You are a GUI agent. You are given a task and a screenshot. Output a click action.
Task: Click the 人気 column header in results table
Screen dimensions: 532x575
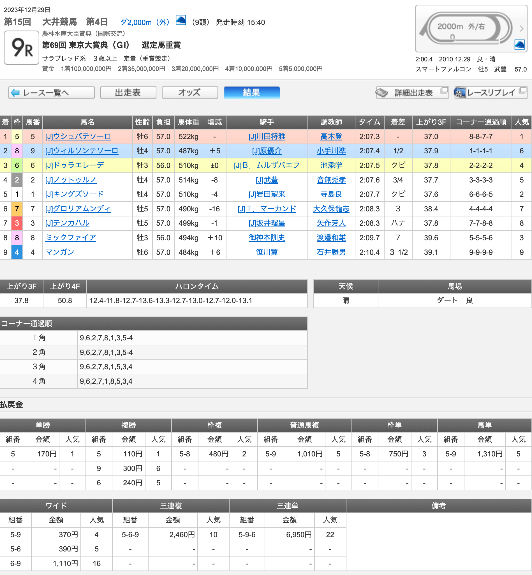click(x=522, y=122)
